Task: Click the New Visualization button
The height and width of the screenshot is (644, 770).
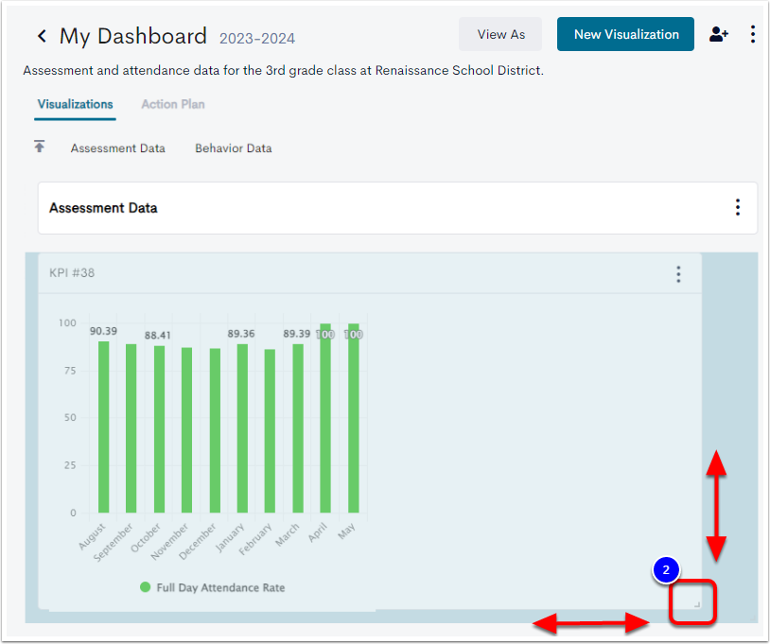Action: click(625, 34)
